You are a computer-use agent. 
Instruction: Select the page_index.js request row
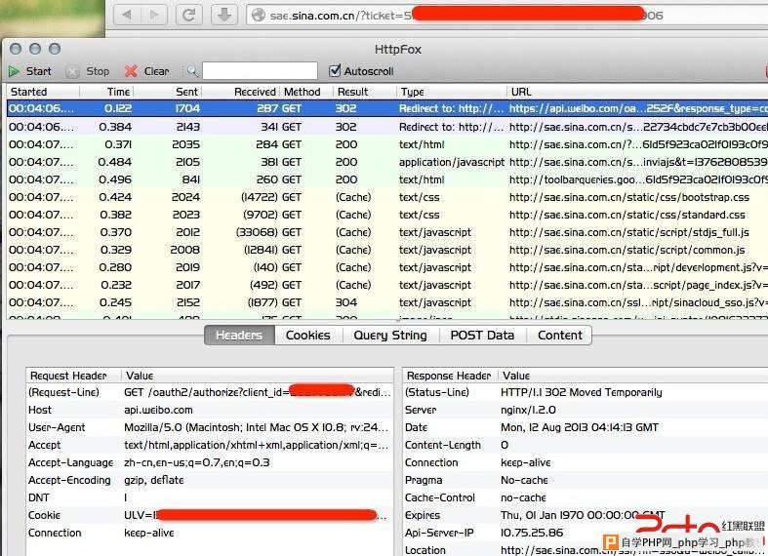click(x=387, y=285)
